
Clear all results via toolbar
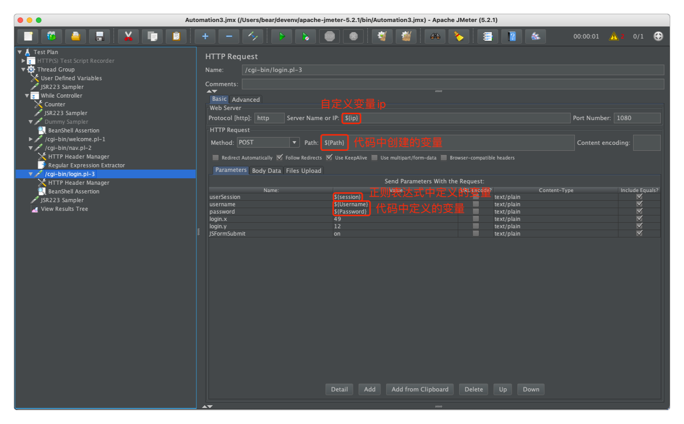(x=406, y=36)
